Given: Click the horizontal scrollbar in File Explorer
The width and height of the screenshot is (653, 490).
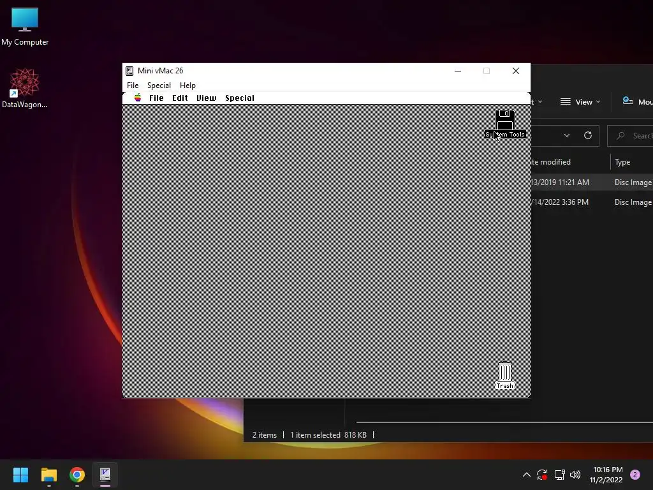Looking at the screenshot, I should pyautogui.click(x=504, y=422).
